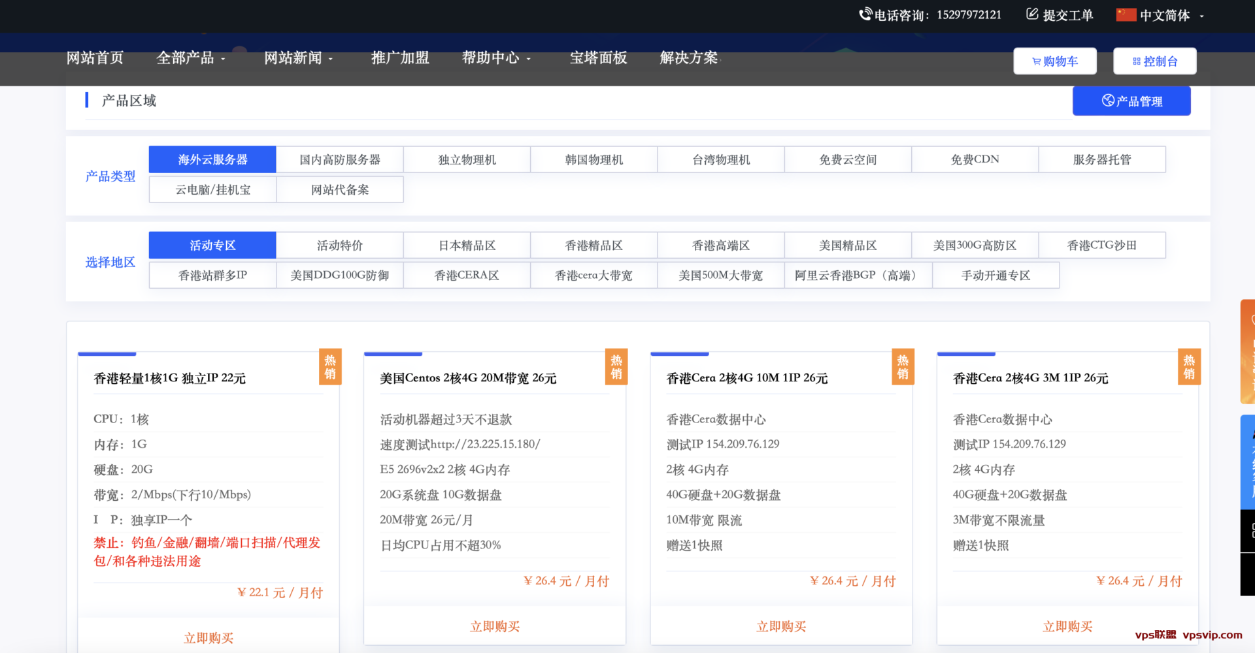Buy the 香港轻量1核1G plan via 立即购买
Viewport: 1255px width, 653px height.
coord(209,638)
